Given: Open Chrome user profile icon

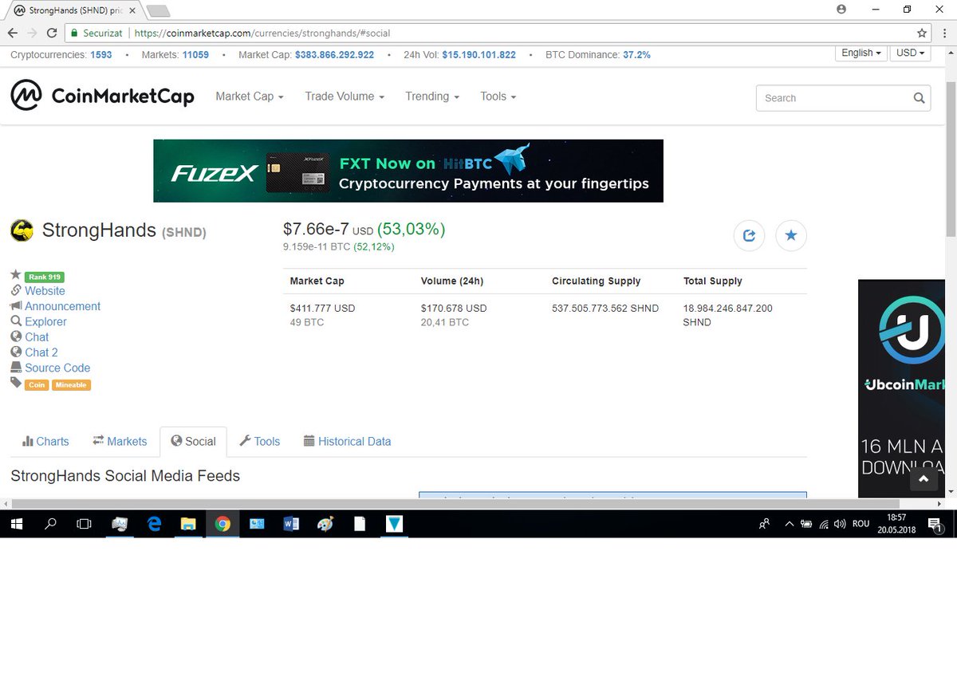Looking at the screenshot, I should tap(841, 9).
